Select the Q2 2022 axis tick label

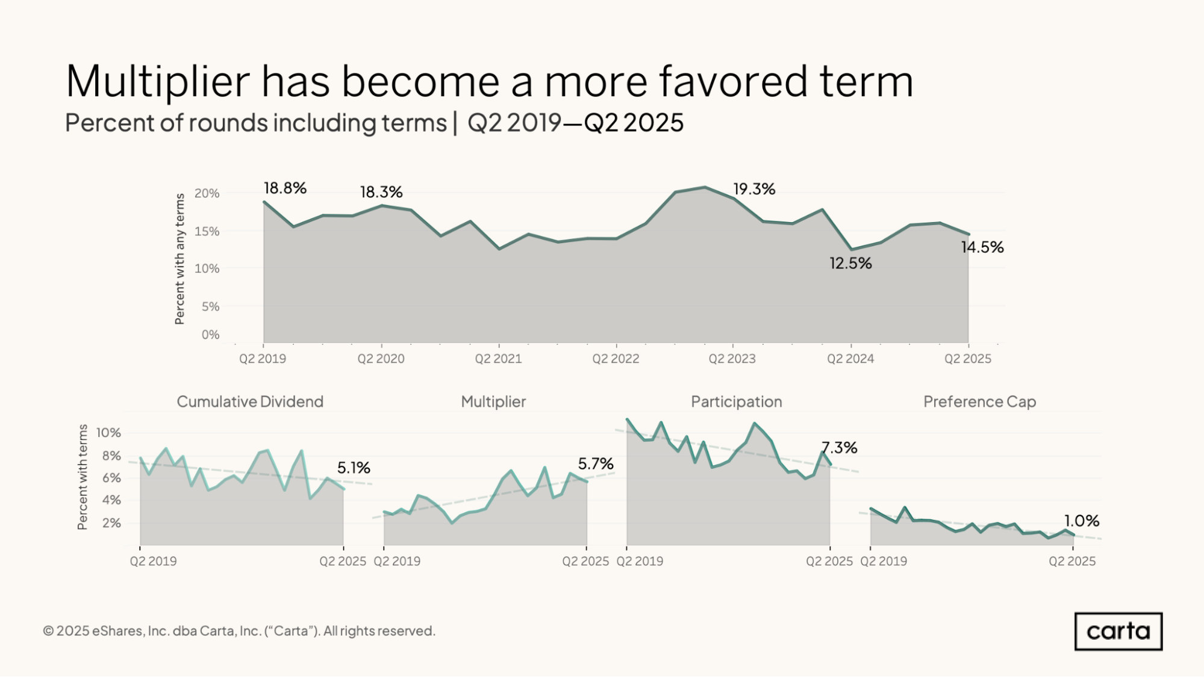[616, 359]
